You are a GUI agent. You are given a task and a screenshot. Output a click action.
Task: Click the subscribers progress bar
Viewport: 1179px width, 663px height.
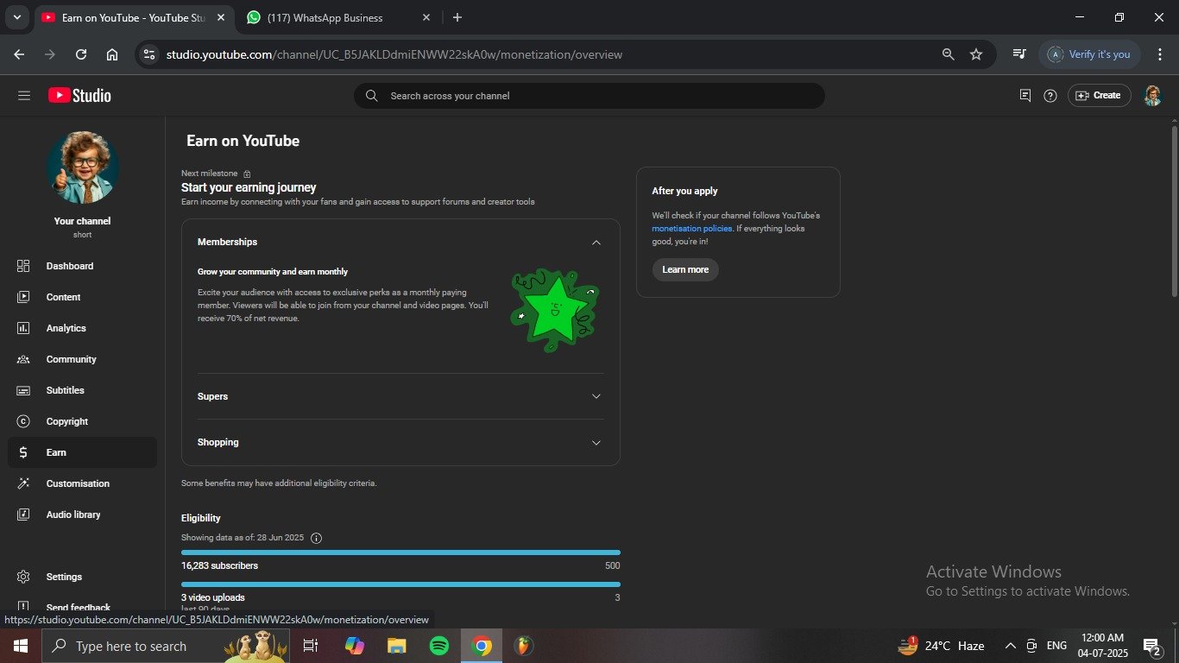[400, 552]
